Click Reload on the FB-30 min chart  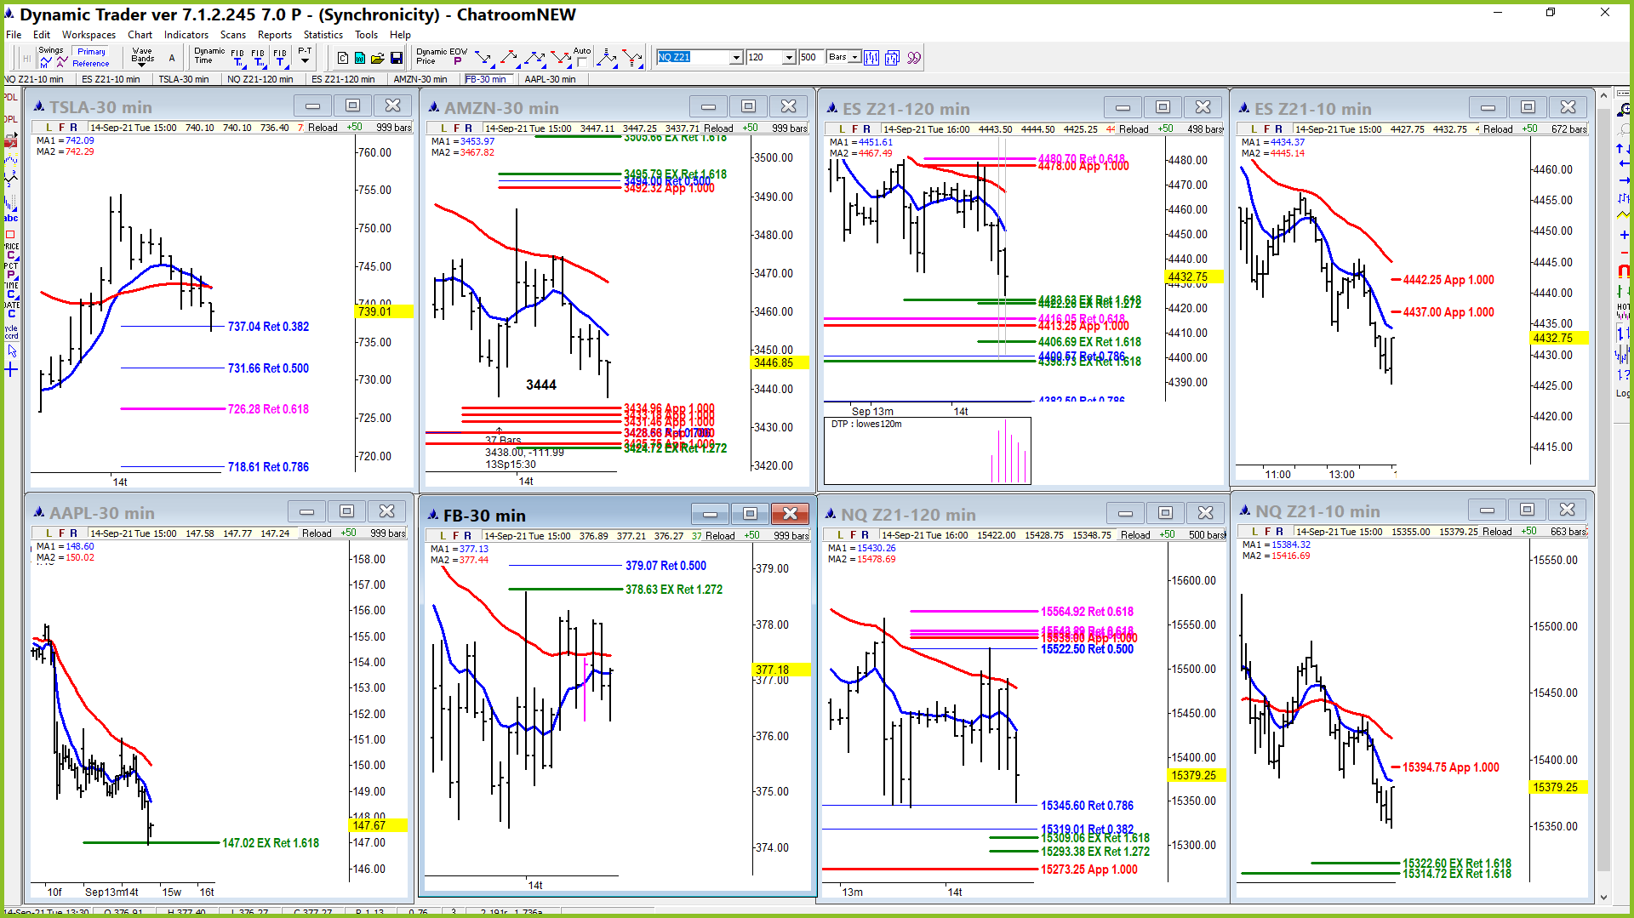(x=720, y=536)
